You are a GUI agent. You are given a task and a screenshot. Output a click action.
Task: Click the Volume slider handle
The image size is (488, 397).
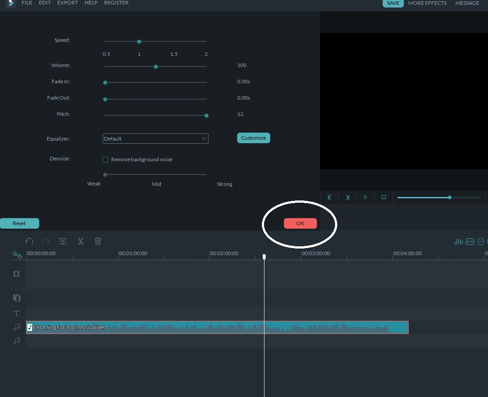click(x=156, y=67)
